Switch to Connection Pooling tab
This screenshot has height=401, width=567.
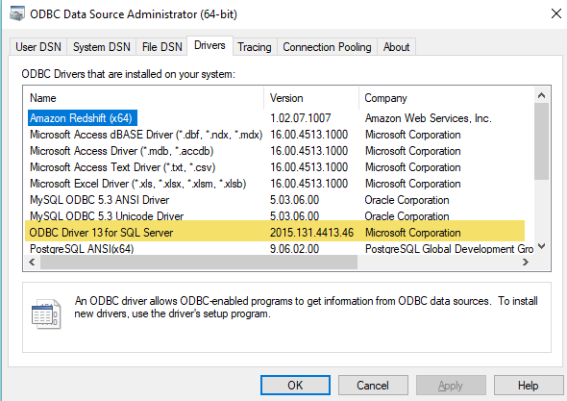(327, 47)
